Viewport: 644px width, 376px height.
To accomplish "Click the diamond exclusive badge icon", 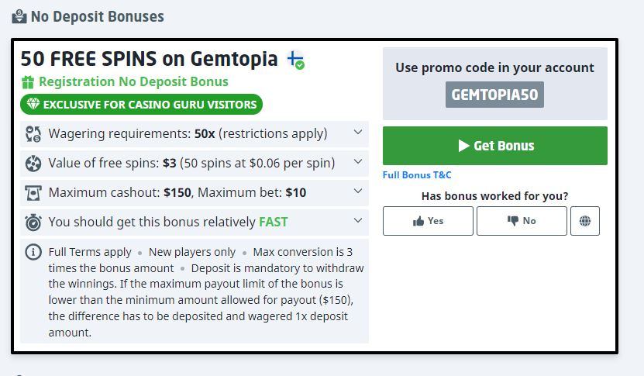I will 33,105.
